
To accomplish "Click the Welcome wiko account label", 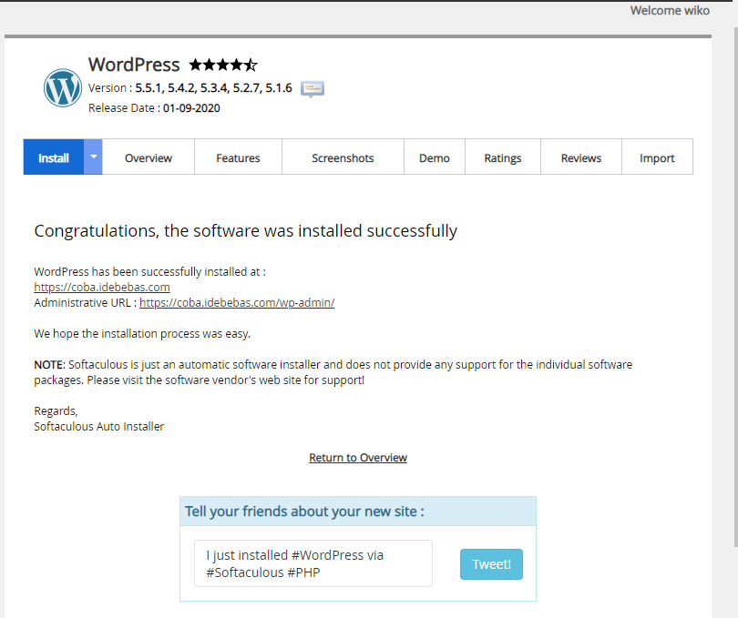I will [669, 10].
